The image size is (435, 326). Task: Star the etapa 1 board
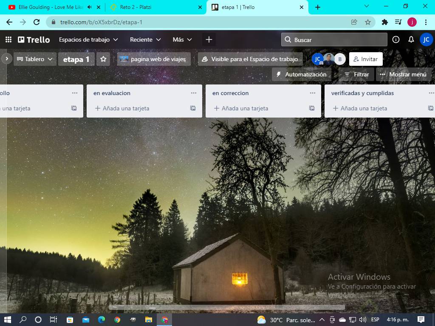point(103,59)
